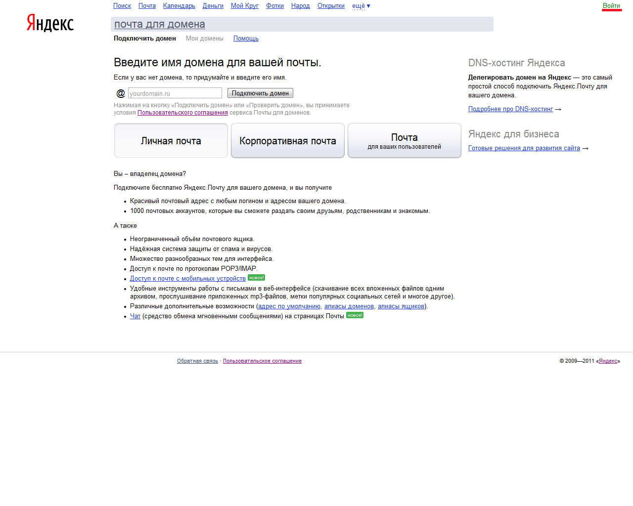Select 'Почта для ваших пользователей' tab
Screen dimensions: 633x506
point(405,141)
